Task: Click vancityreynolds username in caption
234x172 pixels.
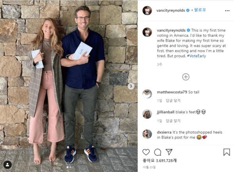Action: click(x=171, y=30)
